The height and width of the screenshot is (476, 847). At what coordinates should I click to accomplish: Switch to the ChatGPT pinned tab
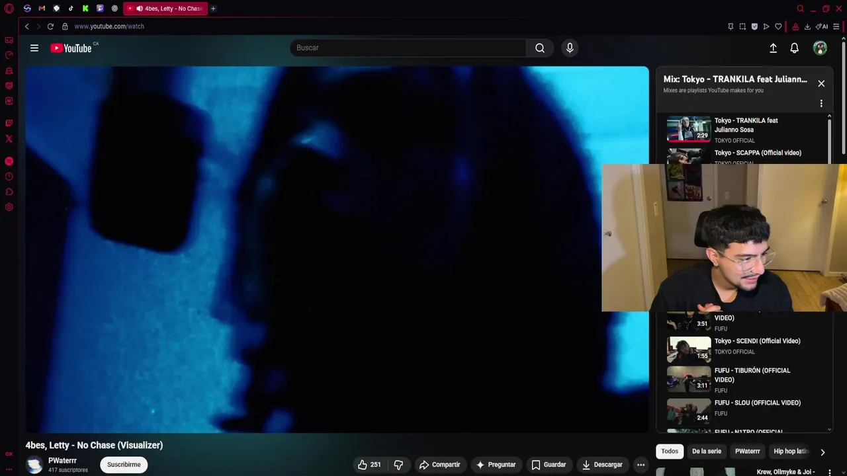point(114,9)
